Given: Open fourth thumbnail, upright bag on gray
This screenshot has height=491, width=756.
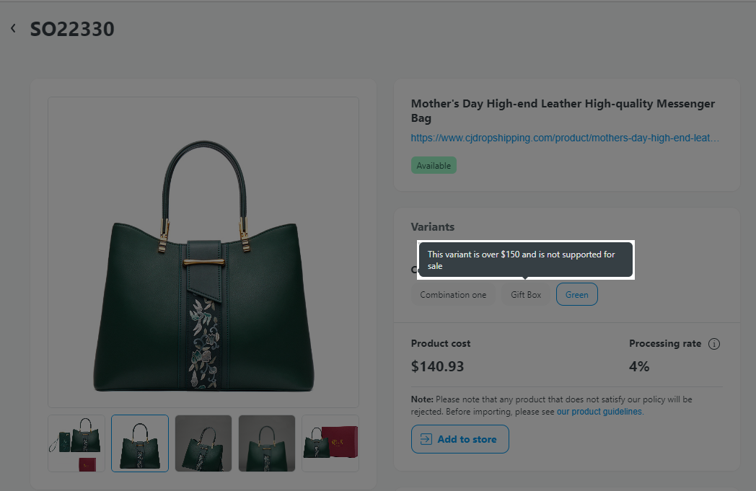Looking at the screenshot, I should [267, 443].
